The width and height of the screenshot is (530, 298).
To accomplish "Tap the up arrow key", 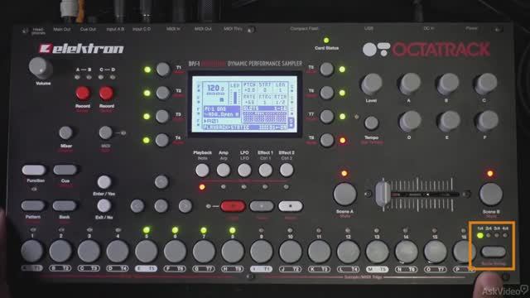I will click(x=161, y=182).
